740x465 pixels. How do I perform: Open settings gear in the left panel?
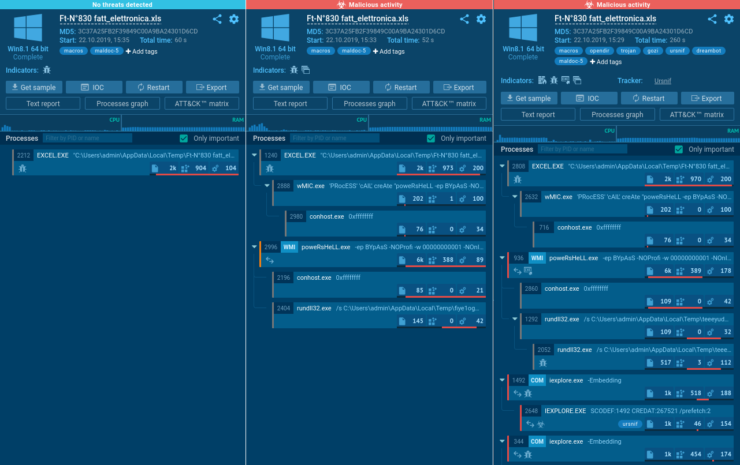coord(234,19)
